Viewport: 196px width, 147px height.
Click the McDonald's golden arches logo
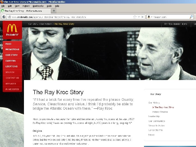pos(12,28)
